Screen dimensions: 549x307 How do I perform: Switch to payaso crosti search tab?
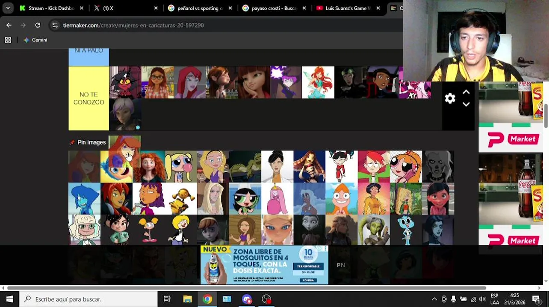(270, 8)
